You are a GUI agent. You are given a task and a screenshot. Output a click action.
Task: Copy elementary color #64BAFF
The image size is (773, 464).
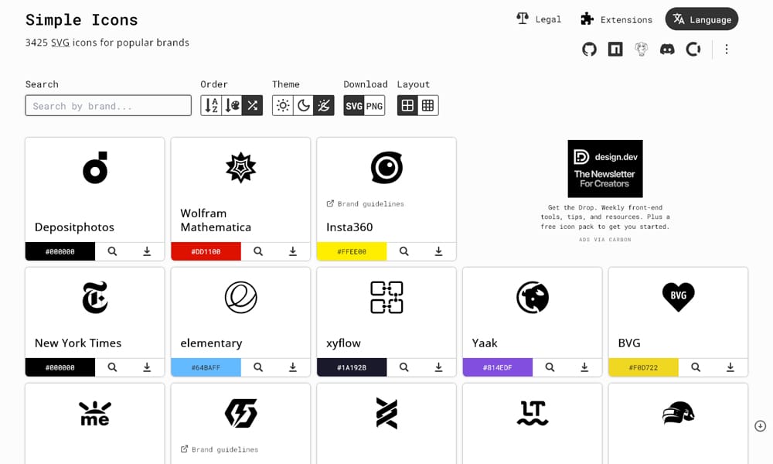pos(206,367)
